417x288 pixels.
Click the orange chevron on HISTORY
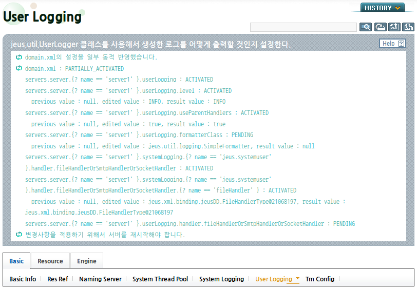point(397,8)
